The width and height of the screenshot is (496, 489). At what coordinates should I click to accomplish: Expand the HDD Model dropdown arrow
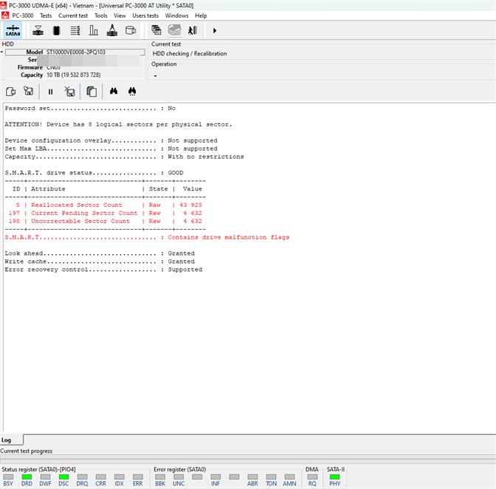2,52
